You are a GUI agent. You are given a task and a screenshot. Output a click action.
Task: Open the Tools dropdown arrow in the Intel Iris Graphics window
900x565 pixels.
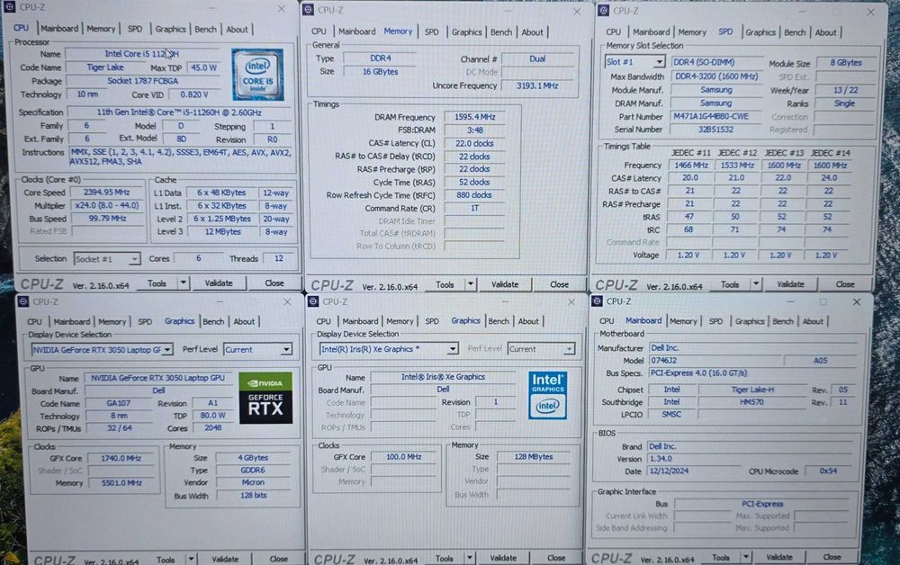470,558
